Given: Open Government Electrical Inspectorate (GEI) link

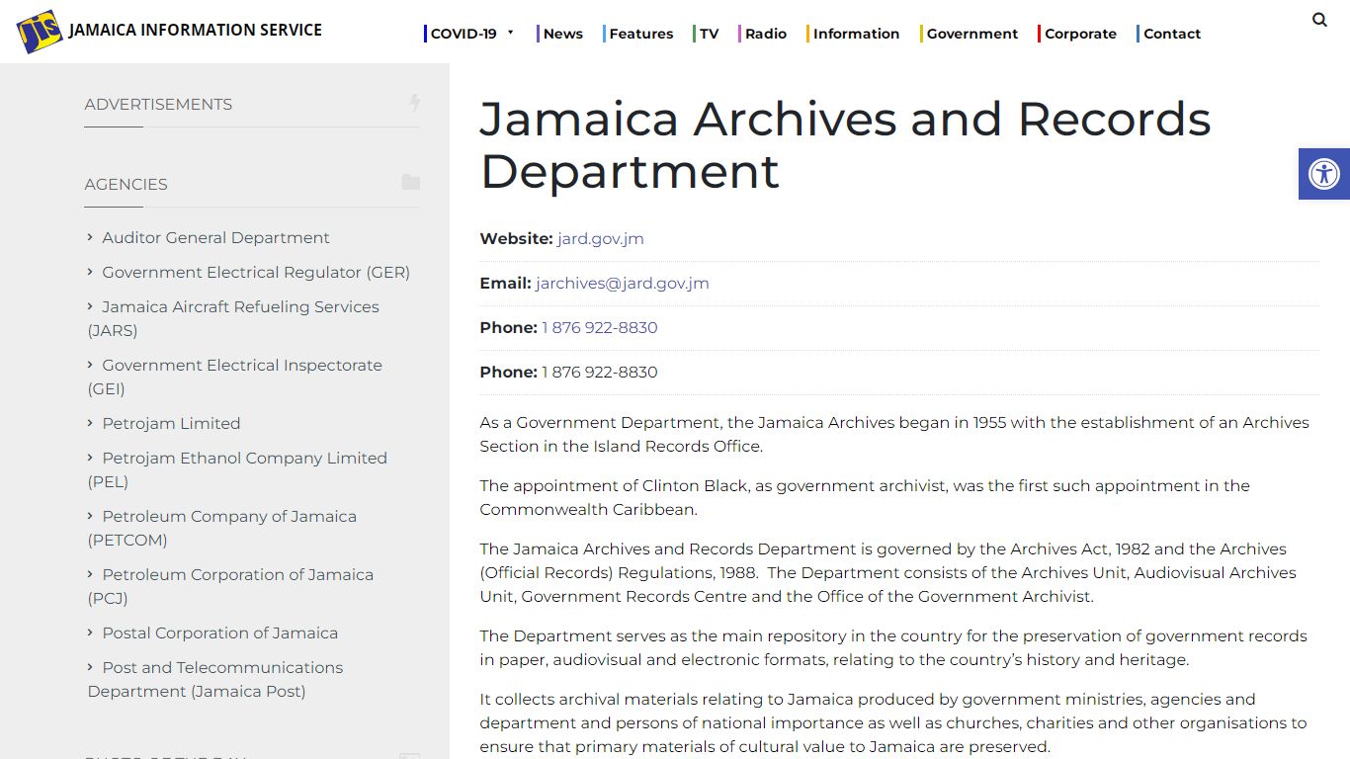Looking at the screenshot, I should (235, 377).
